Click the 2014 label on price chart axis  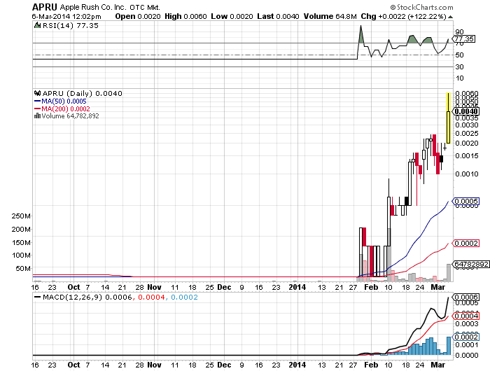(x=297, y=287)
